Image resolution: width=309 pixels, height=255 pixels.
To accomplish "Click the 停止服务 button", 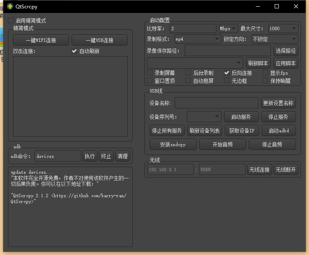I will [x=278, y=117].
